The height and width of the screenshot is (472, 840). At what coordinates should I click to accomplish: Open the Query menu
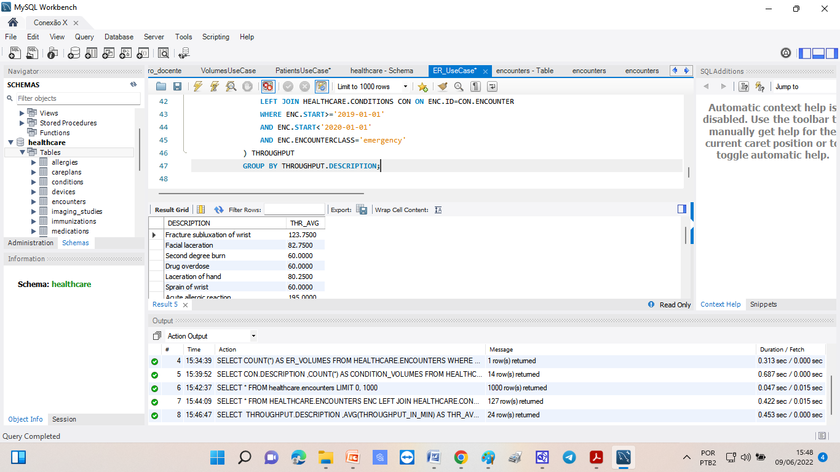[x=84, y=37]
